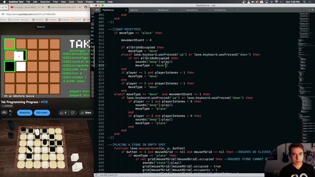This screenshot has height=177, width=315.
Task: Click the site info icon in address bar
Action: tap(3, 14)
